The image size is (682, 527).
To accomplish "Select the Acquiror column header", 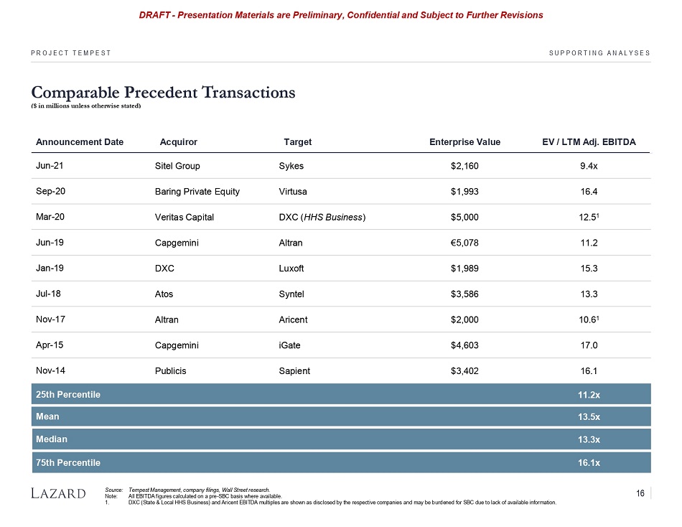I will click(178, 142).
